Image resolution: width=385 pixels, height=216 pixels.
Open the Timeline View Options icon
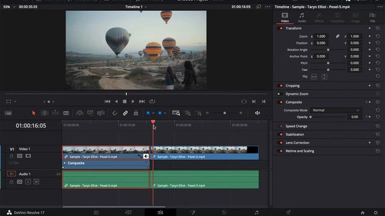8,113
